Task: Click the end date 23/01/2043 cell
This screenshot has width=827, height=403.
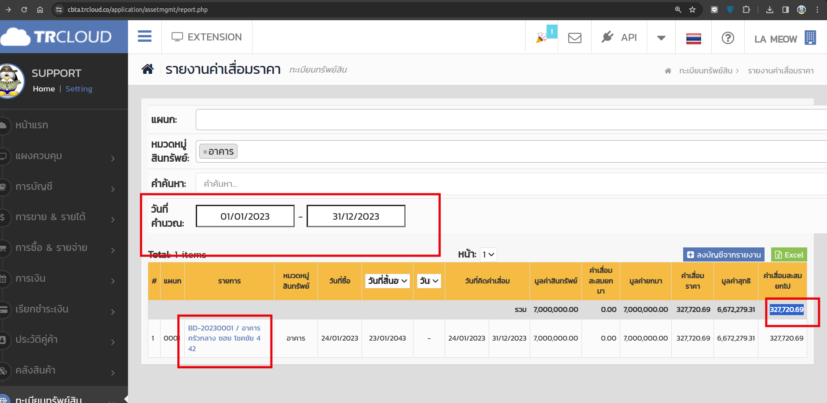Action: coord(388,338)
